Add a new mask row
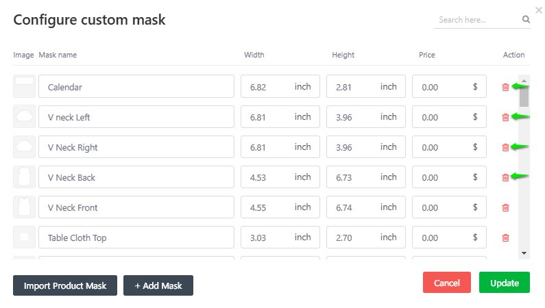This screenshot has height=308, width=545. point(158,285)
